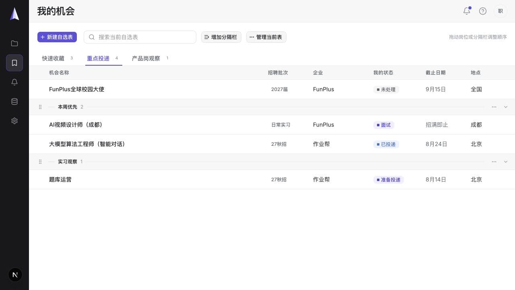Click the 我的状态 column header
Image resolution: width=515 pixels, height=290 pixels.
click(383, 73)
